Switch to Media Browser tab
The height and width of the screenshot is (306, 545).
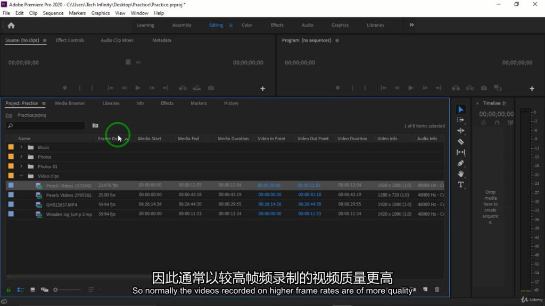pyautogui.click(x=70, y=104)
